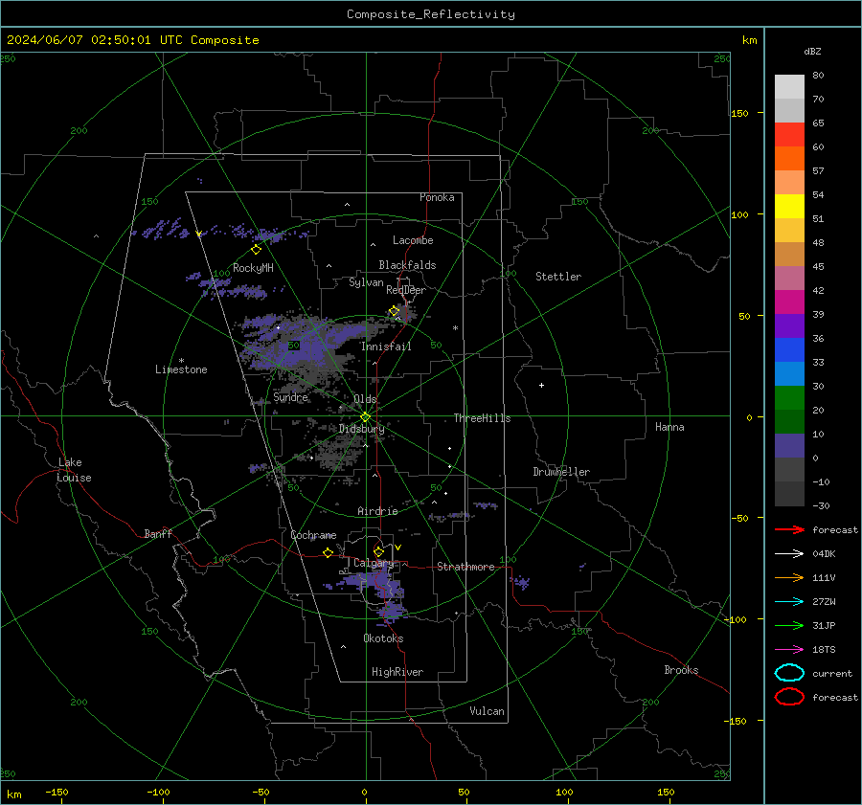862x805 pixels.
Task: Click the 100 tick on right km axis
Action: point(739,214)
